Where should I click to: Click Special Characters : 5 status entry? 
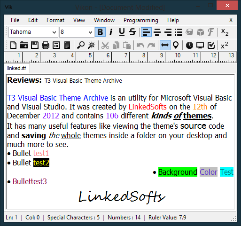click(x=73, y=218)
